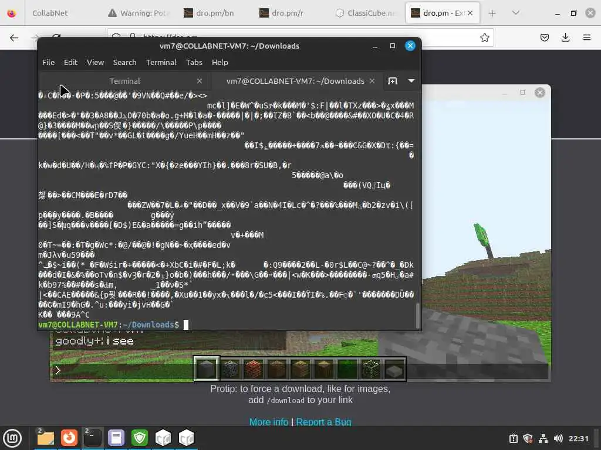
Task: Switch to the first Terminal tab
Action: click(x=124, y=81)
